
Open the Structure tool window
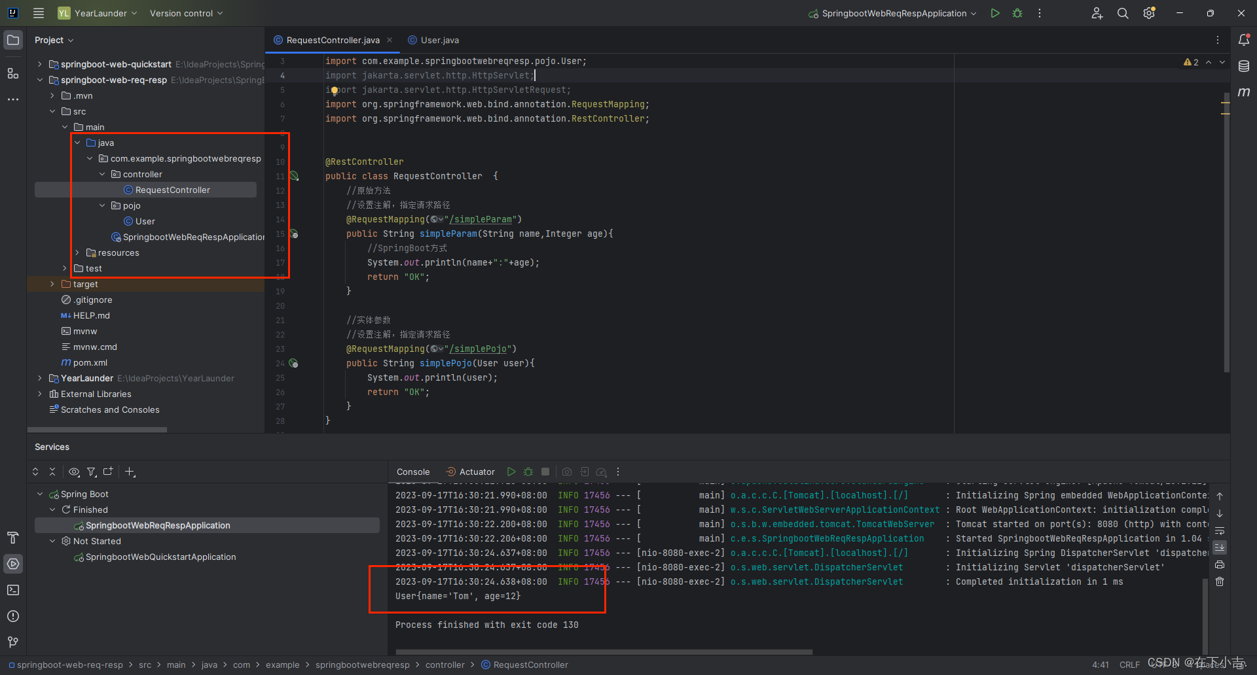tap(13, 73)
